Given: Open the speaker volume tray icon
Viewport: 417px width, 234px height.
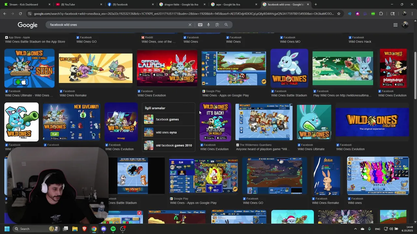Looking at the screenshot, I should (391, 229).
